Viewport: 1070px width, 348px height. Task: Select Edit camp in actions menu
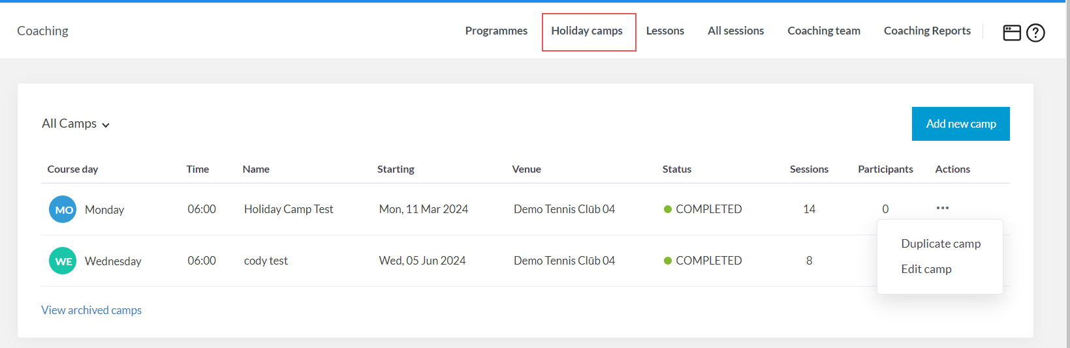coord(926,269)
